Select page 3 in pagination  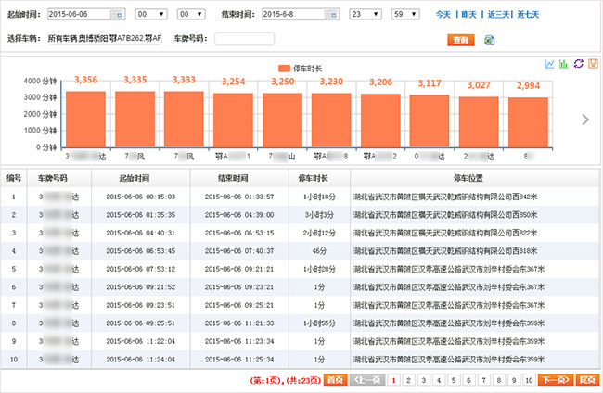(x=423, y=380)
